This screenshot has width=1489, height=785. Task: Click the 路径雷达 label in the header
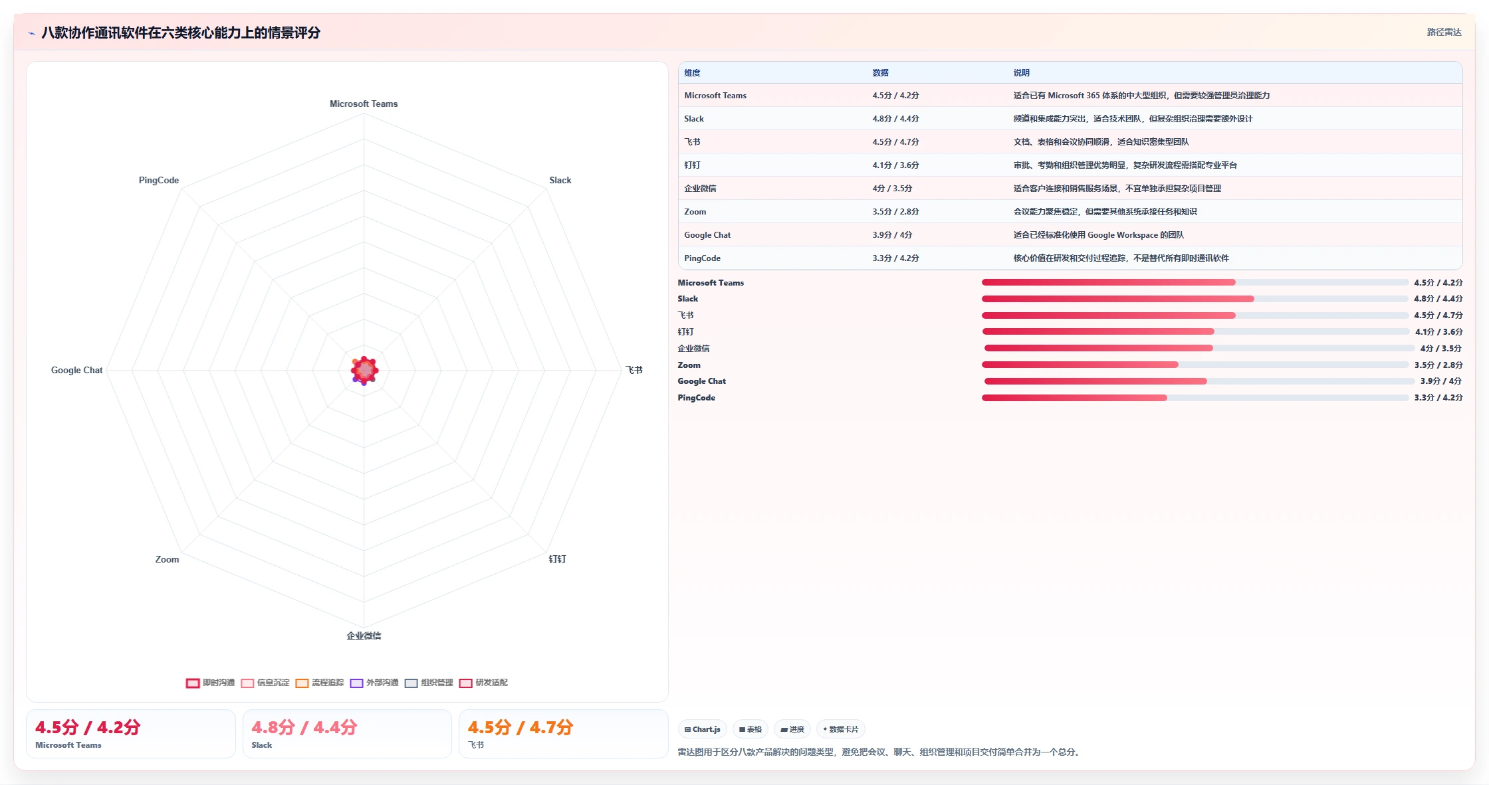[x=1444, y=32]
